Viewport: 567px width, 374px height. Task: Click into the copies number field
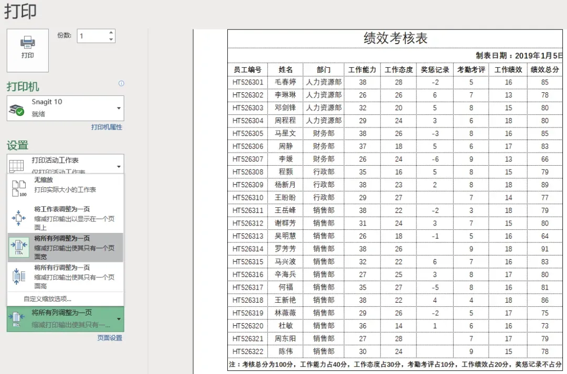point(92,36)
